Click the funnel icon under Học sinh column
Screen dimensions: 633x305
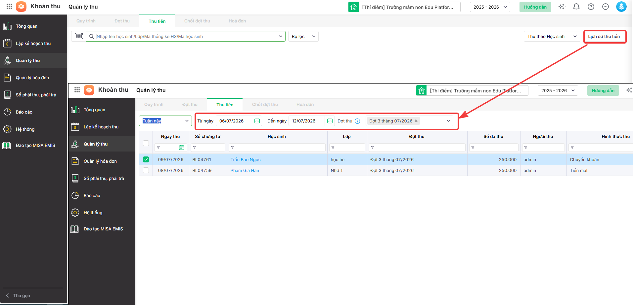coord(233,148)
